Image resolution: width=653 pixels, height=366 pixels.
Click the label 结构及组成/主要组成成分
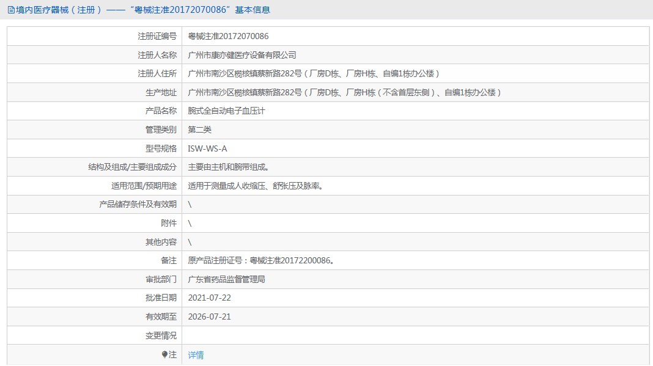click(133, 167)
